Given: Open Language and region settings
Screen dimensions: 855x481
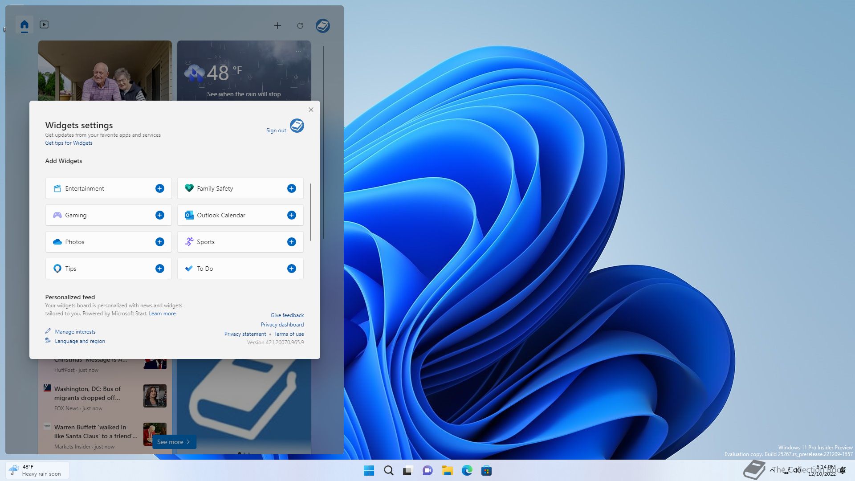Looking at the screenshot, I should [80, 341].
